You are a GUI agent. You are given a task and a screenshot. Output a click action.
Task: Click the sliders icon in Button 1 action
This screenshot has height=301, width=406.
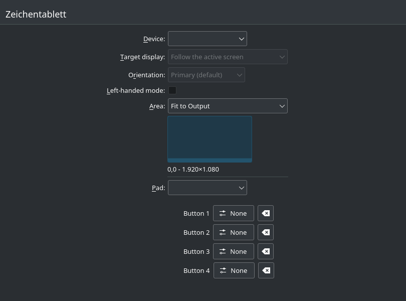point(223,213)
